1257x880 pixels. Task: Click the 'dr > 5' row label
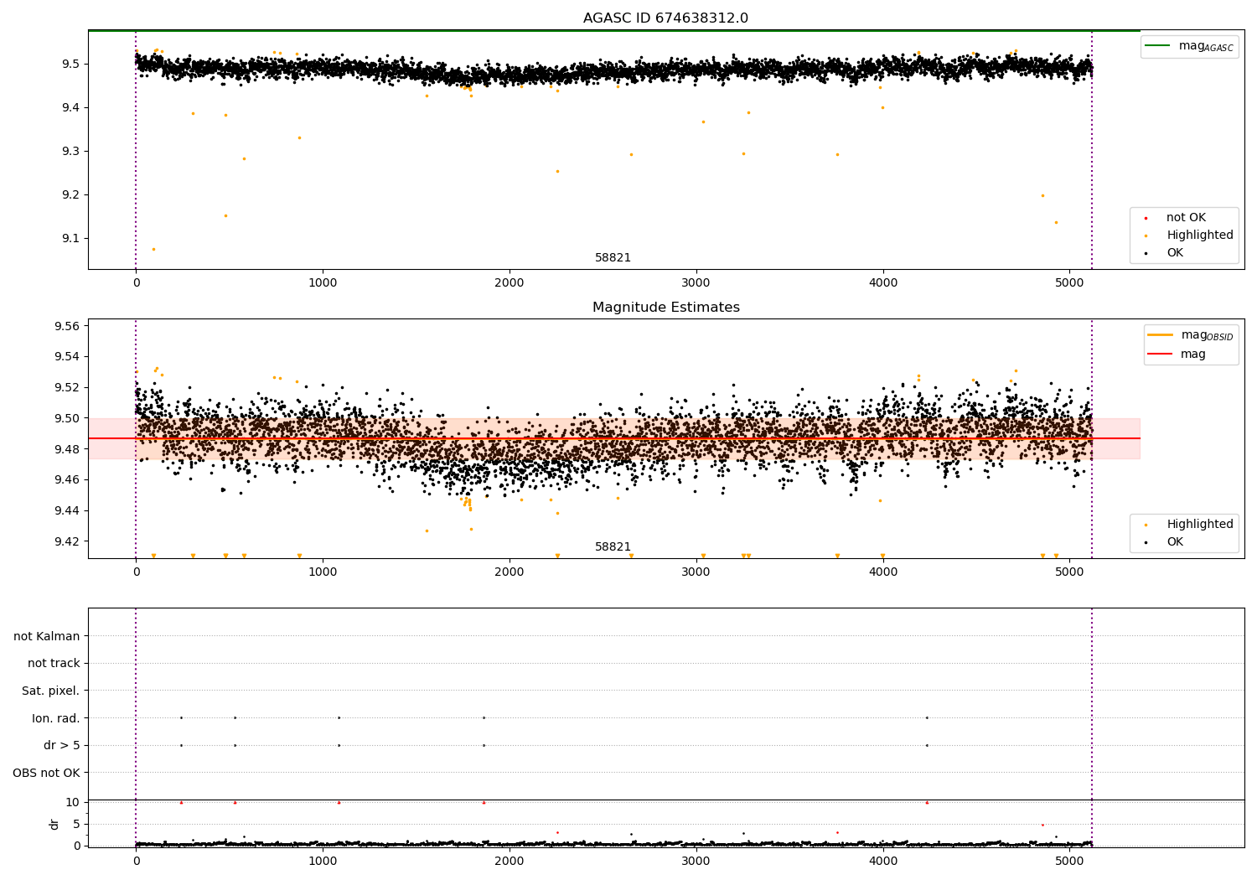point(62,746)
